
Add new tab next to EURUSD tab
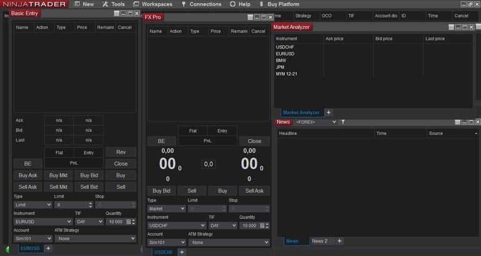(48, 249)
